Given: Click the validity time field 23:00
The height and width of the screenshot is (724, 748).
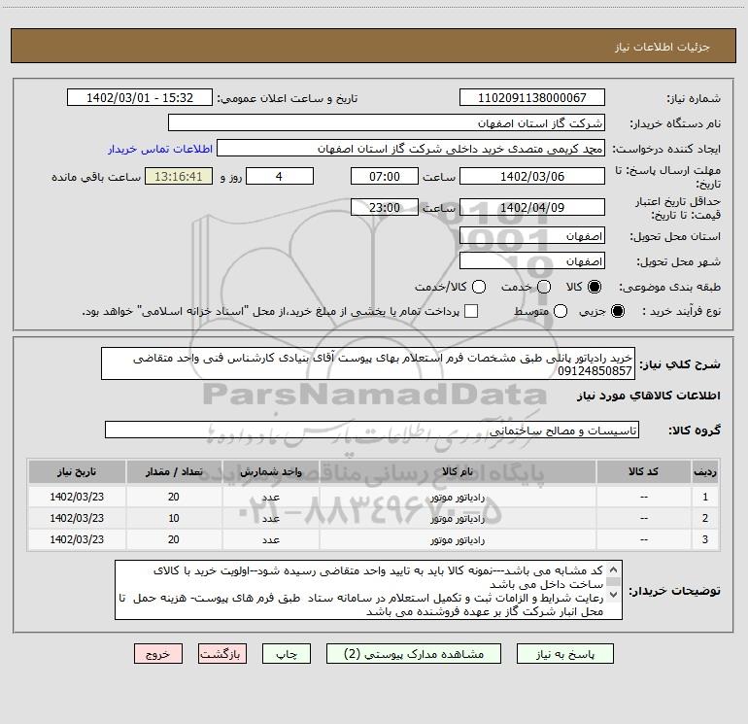Looking at the screenshot, I should [385, 208].
